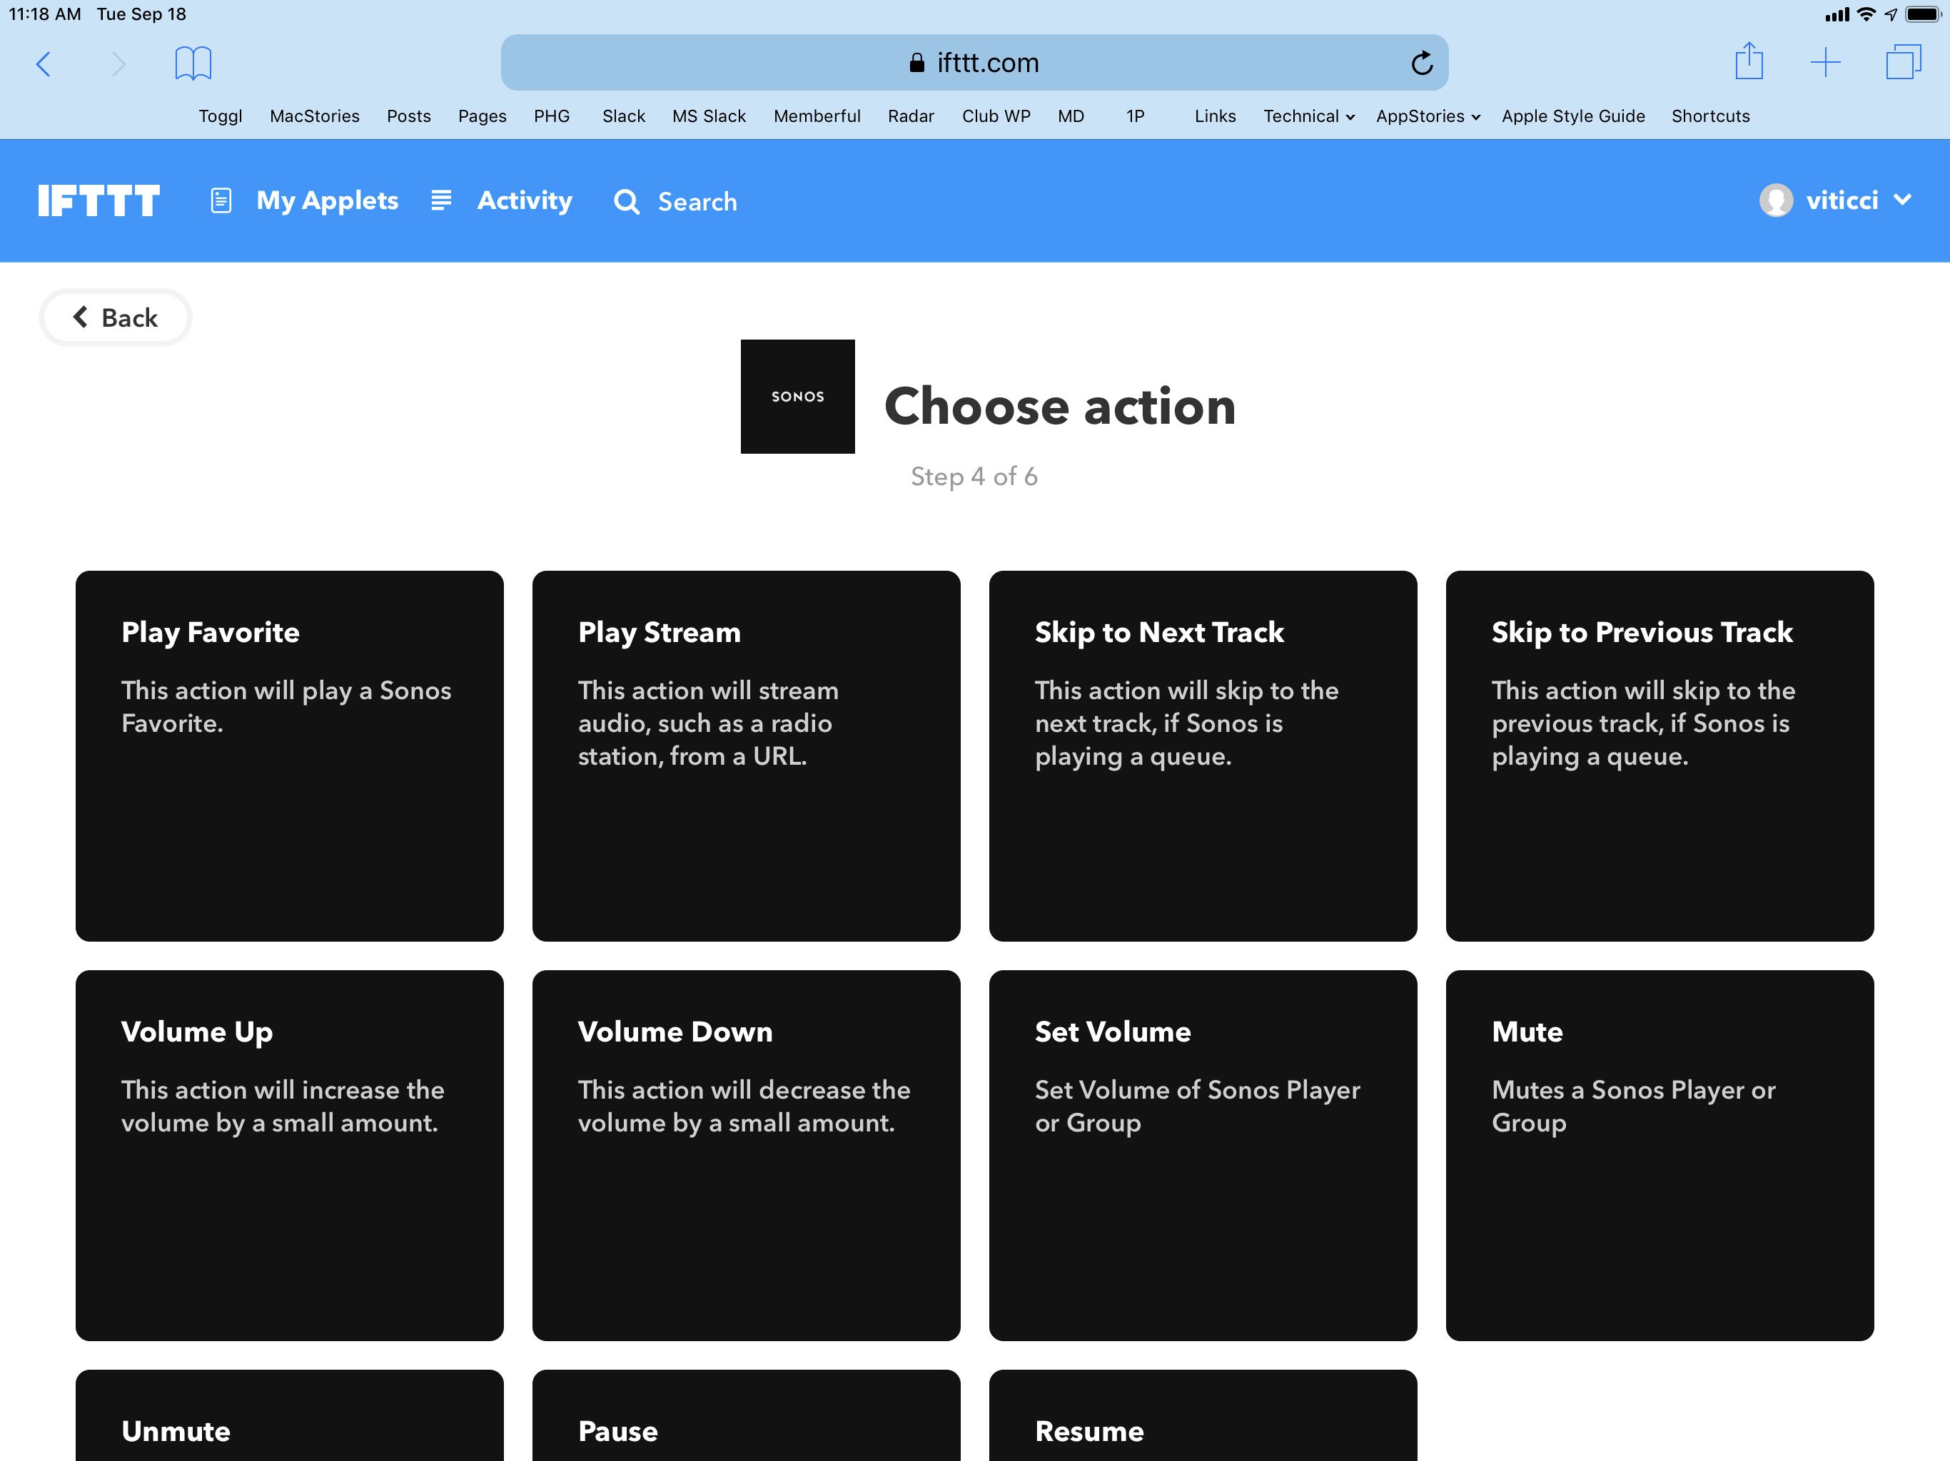Open the MacStories bookmark
This screenshot has height=1461, width=1950.
(x=315, y=116)
